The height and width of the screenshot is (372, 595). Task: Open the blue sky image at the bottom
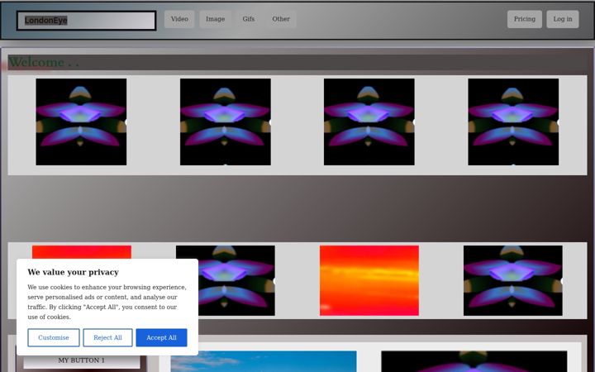pos(264,361)
